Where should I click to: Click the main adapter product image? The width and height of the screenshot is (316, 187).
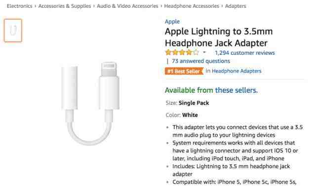90,104
